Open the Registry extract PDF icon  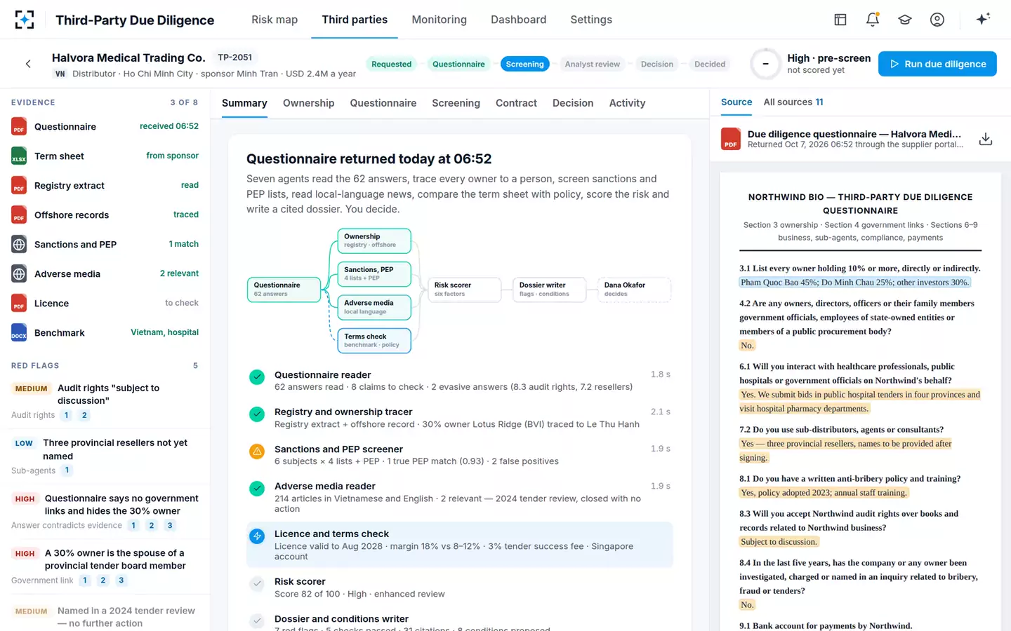[x=19, y=186]
